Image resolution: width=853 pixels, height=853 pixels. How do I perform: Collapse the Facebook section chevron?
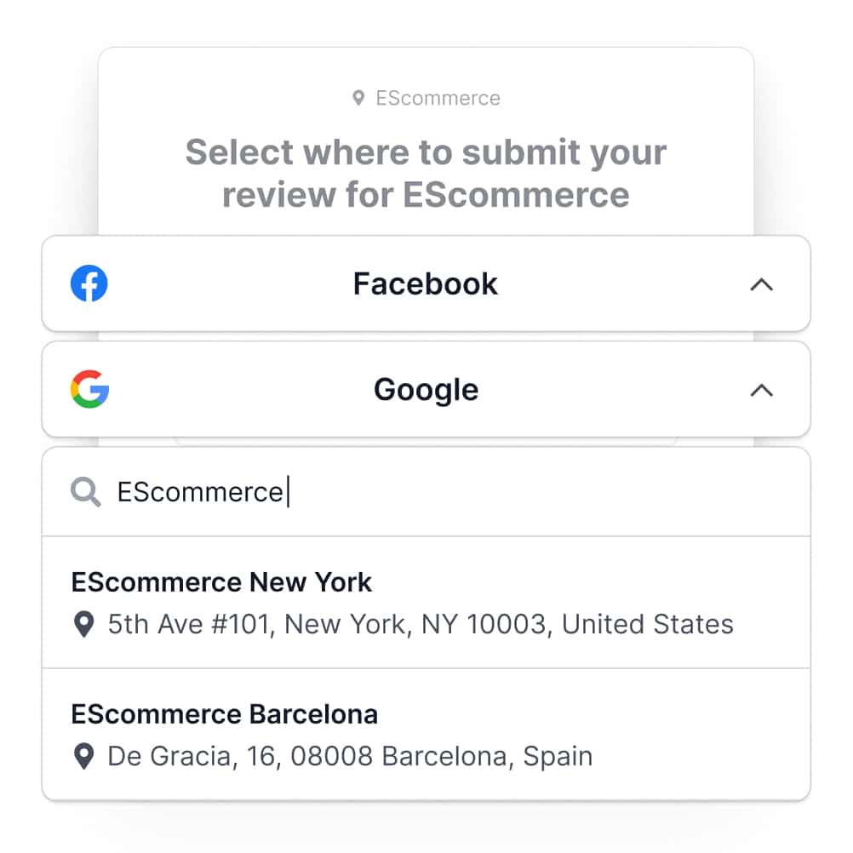click(762, 284)
